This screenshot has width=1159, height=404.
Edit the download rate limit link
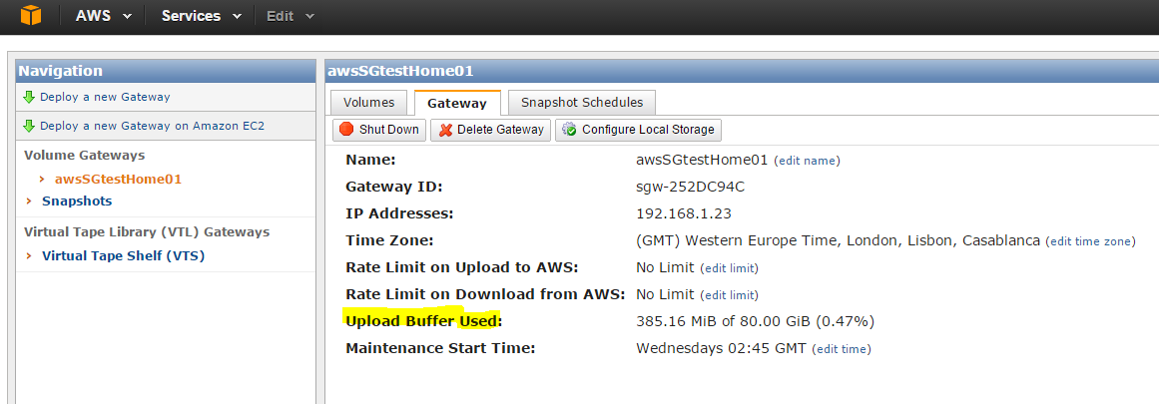[729, 295]
